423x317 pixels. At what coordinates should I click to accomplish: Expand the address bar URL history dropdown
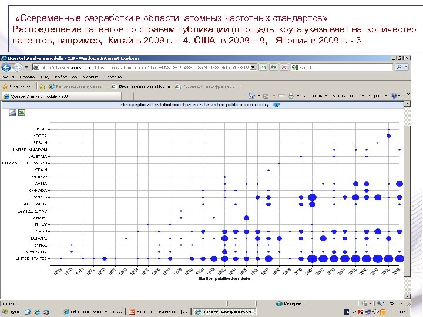[253, 67]
